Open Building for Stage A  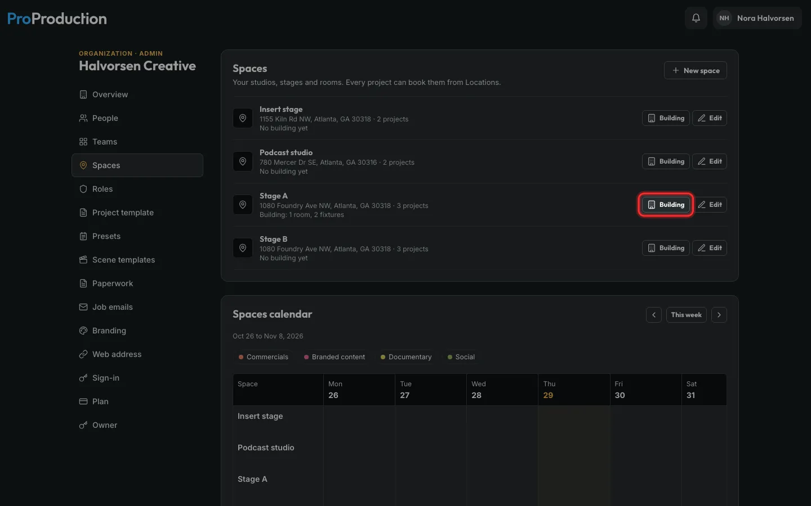pos(666,205)
